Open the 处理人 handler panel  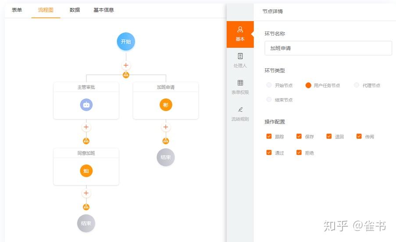[x=240, y=61]
